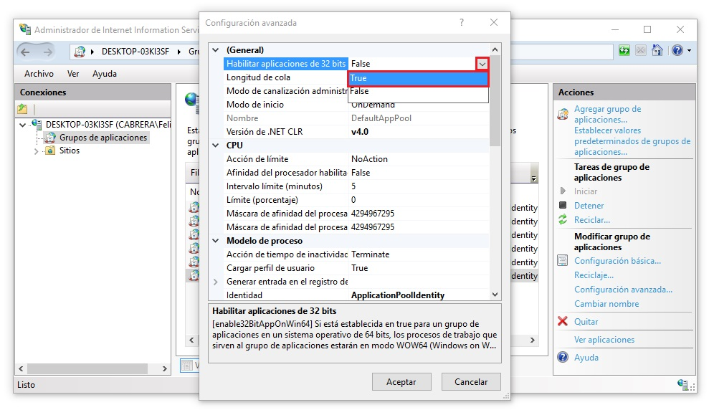
Task: Collapse the CPU section
Action: point(216,146)
